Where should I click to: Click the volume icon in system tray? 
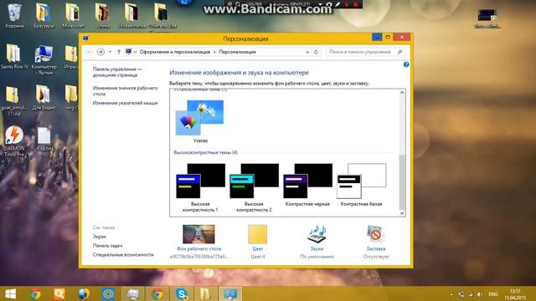tap(479, 294)
